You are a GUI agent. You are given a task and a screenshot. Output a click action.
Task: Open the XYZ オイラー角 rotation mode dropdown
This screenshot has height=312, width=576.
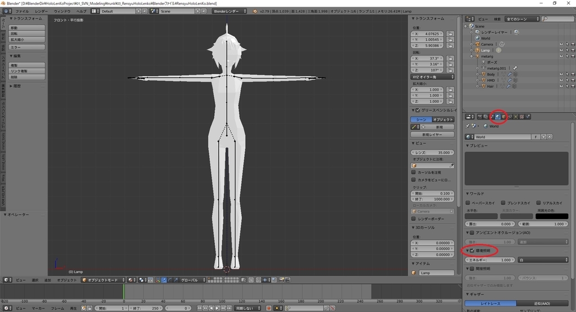click(433, 77)
